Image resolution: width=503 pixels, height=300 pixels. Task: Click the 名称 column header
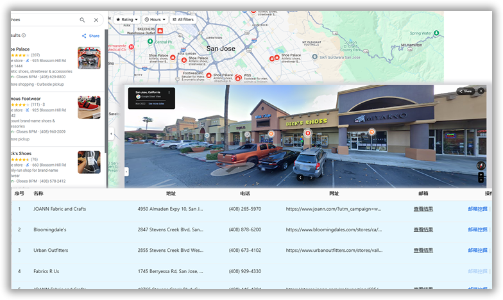(38, 194)
